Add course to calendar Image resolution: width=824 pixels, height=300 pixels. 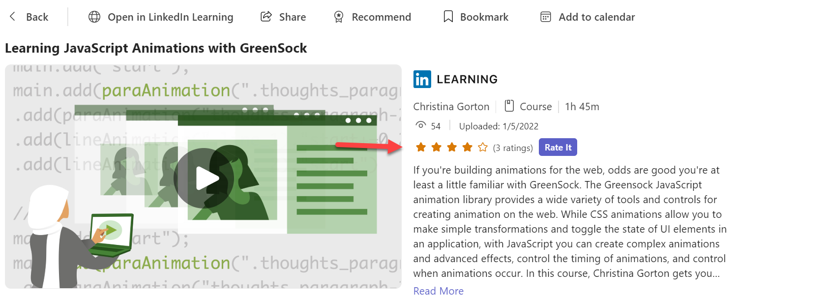588,17
